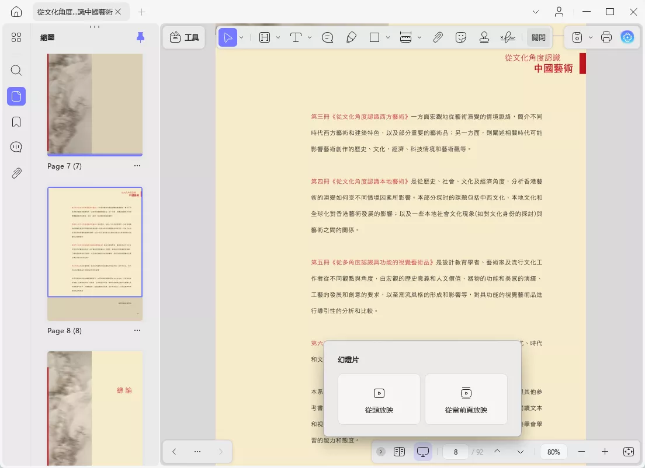Open the 工具 tools menu
The width and height of the screenshot is (645, 468).
coord(184,37)
